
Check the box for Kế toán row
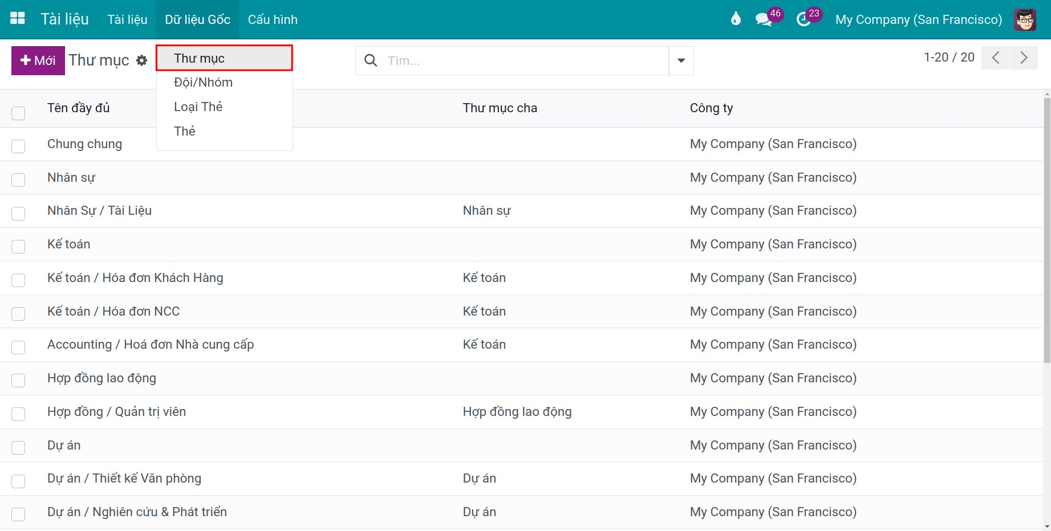click(x=18, y=246)
